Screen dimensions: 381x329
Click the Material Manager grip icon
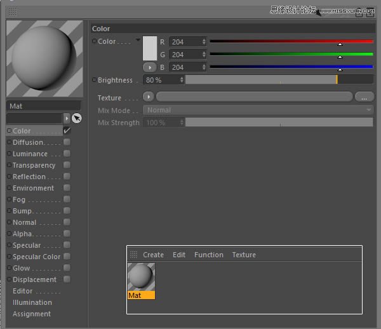pyautogui.click(x=133, y=255)
